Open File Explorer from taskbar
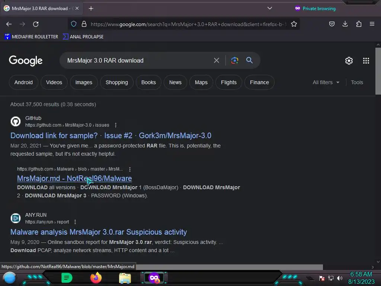The height and width of the screenshot is (286, 381). click(x=125, y=278)
